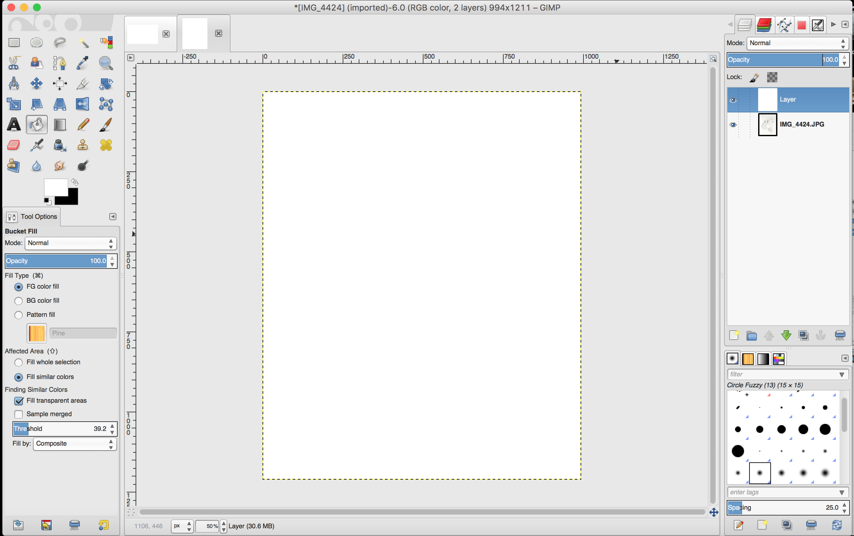This screenshot has width=854, height=536.
Task: Create a new layer in Layers panel
Action: (734, 335)
